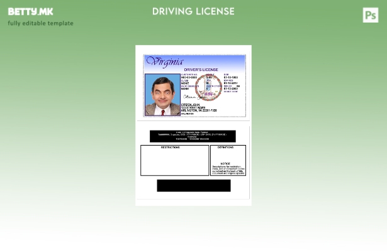Click the CLASS field on the license
This screenshot has width=387, height=251.
185,82
